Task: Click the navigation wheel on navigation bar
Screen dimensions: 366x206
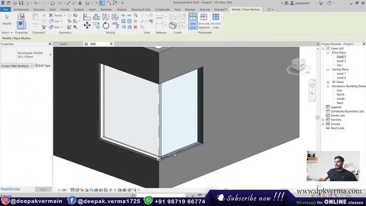Action: pos(312,85)
